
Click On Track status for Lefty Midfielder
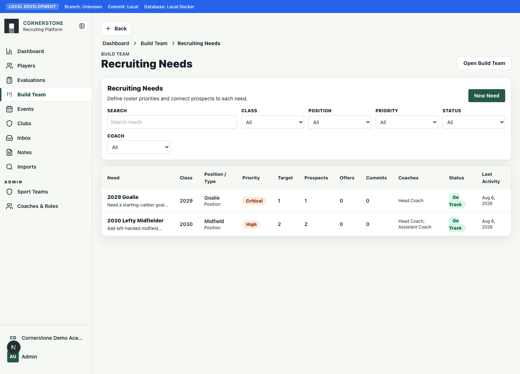coord(457,224)
